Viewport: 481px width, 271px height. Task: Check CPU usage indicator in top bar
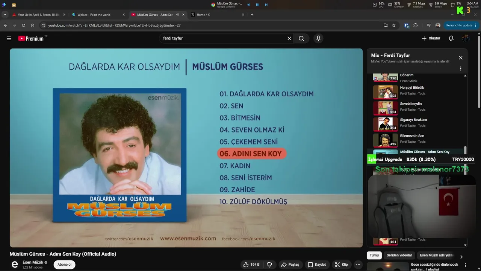click(378, 5)
